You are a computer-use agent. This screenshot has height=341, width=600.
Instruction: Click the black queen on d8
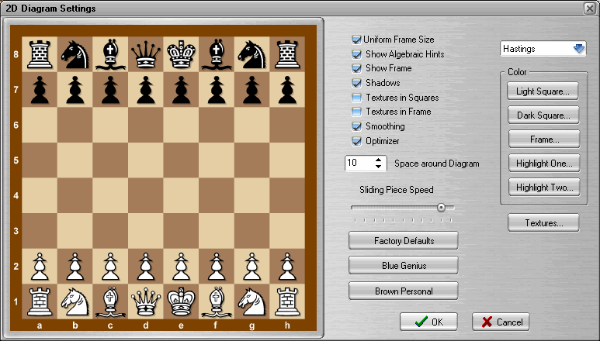[x=145, y=54]
